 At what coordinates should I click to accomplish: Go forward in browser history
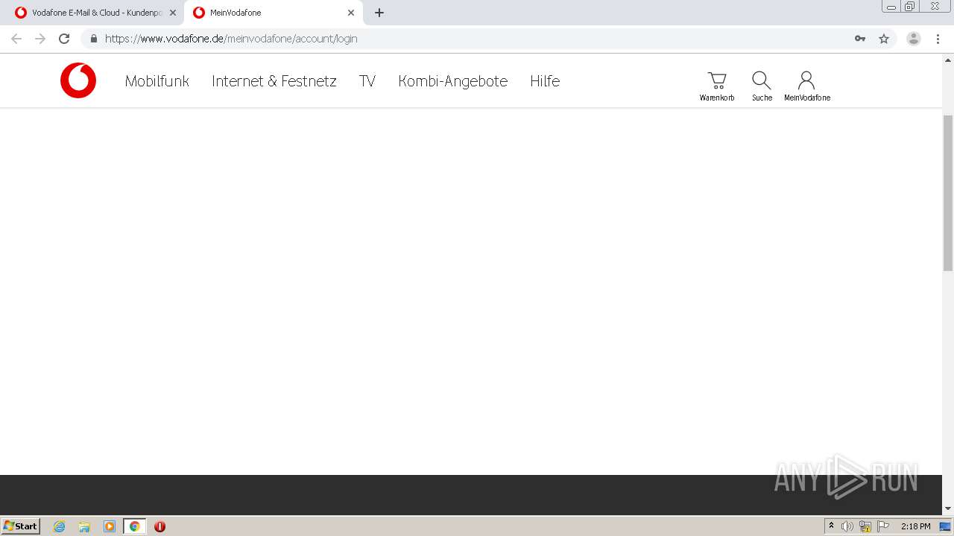[x=40, y=39]
